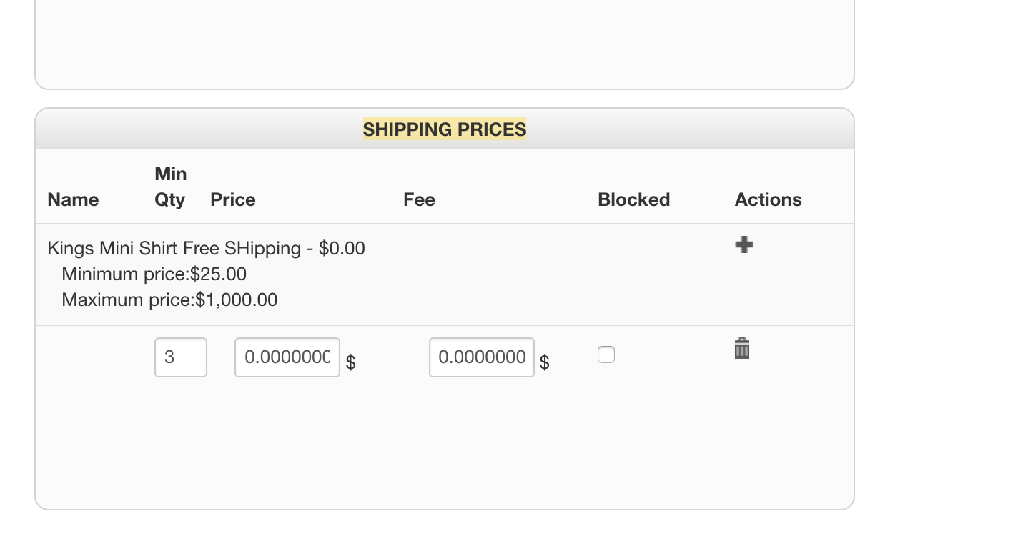Select the Fee column header
The width and height of the screenshot is (1028, 559).
coord(419,199)
